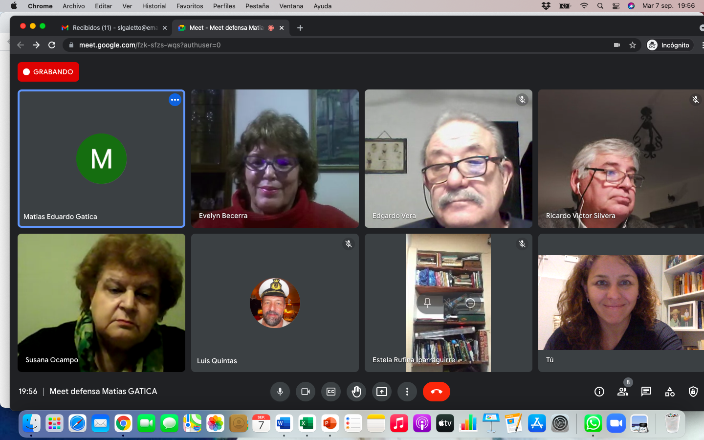This screenshot has width=704, height=440.
Task: Open Dropbox menu bar icon
Action: tap(546, 6)
